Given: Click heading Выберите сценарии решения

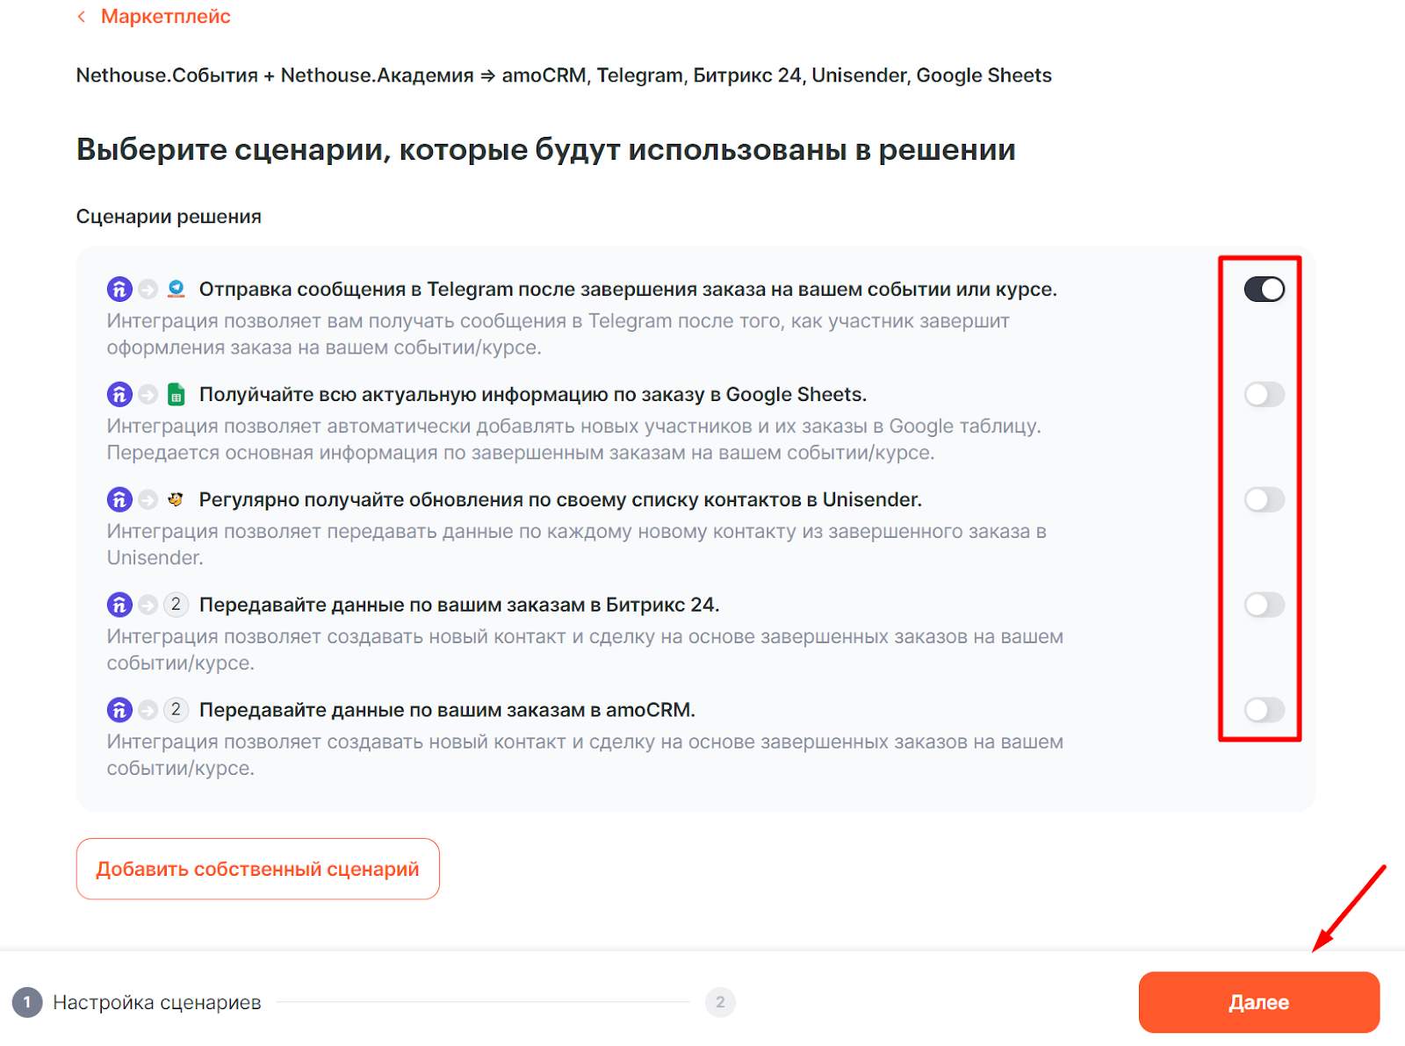Looking at the screenshot, I should coord(546,149).
